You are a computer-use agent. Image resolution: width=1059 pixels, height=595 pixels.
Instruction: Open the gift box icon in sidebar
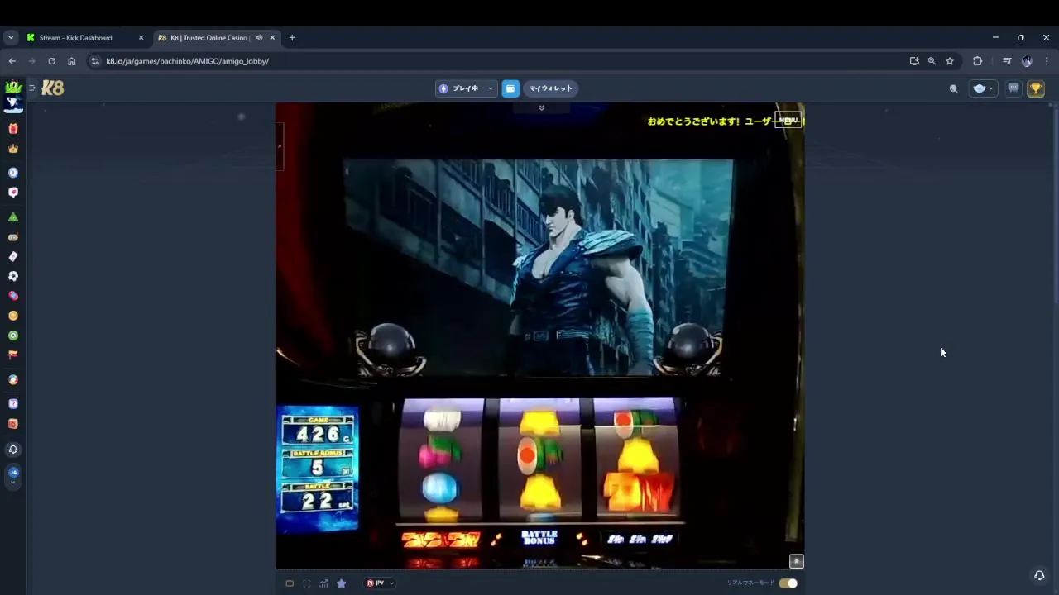coord(12,128)
